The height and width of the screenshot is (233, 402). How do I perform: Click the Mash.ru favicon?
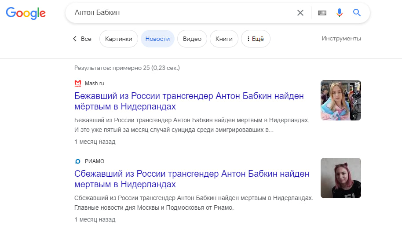pos(78,84)
